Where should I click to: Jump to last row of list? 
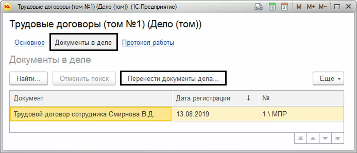coord(337,138)
